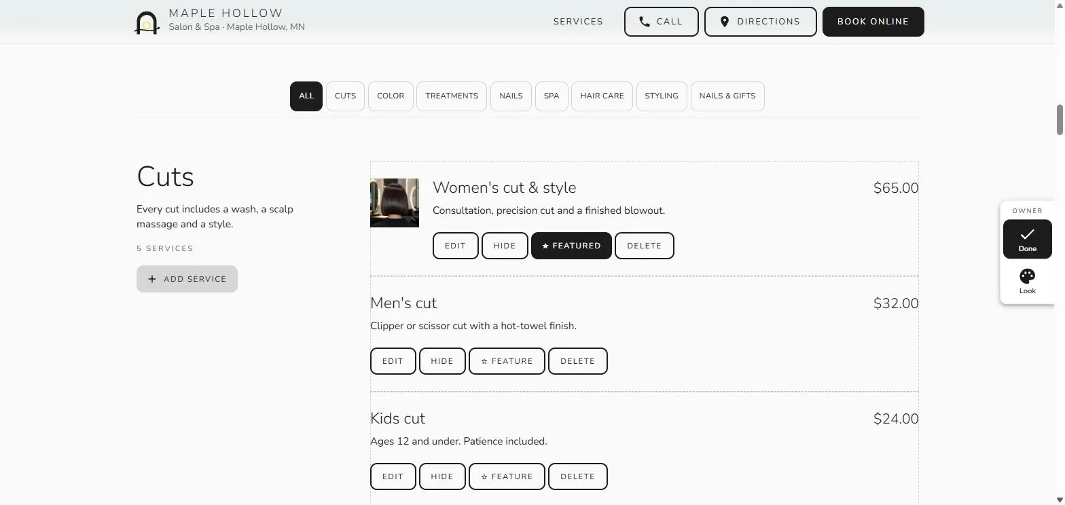Click the '5 SERVICES' count label
Screen dimensions: 1065x505
(x=165, y=248)
